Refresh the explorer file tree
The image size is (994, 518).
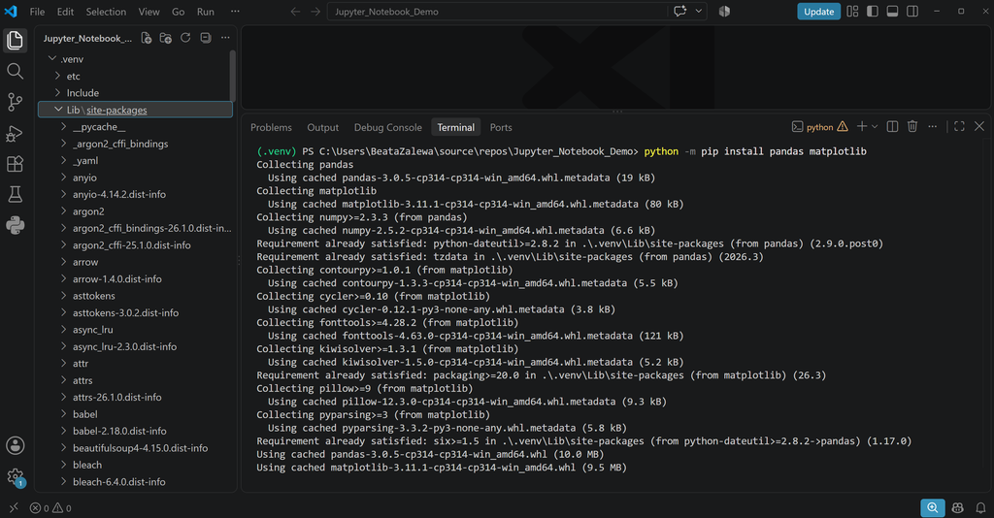pyautogui.click(x=185, y=38)
